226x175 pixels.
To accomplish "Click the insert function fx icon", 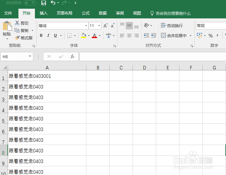I will pos(72,57).
